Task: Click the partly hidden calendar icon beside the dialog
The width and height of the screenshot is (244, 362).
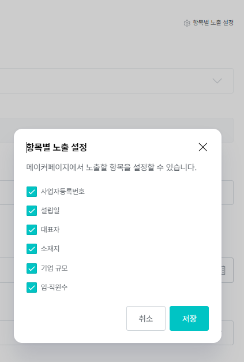Action: pyautogui.click(x=223, y=270)
